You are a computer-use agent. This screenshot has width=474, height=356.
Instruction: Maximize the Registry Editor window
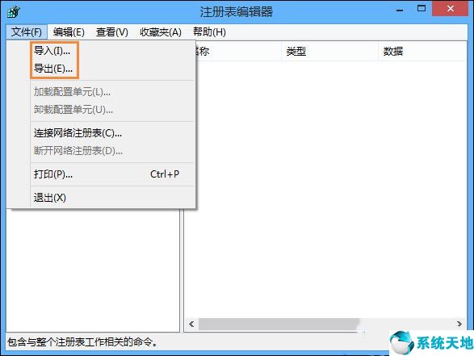coord(422,8)
